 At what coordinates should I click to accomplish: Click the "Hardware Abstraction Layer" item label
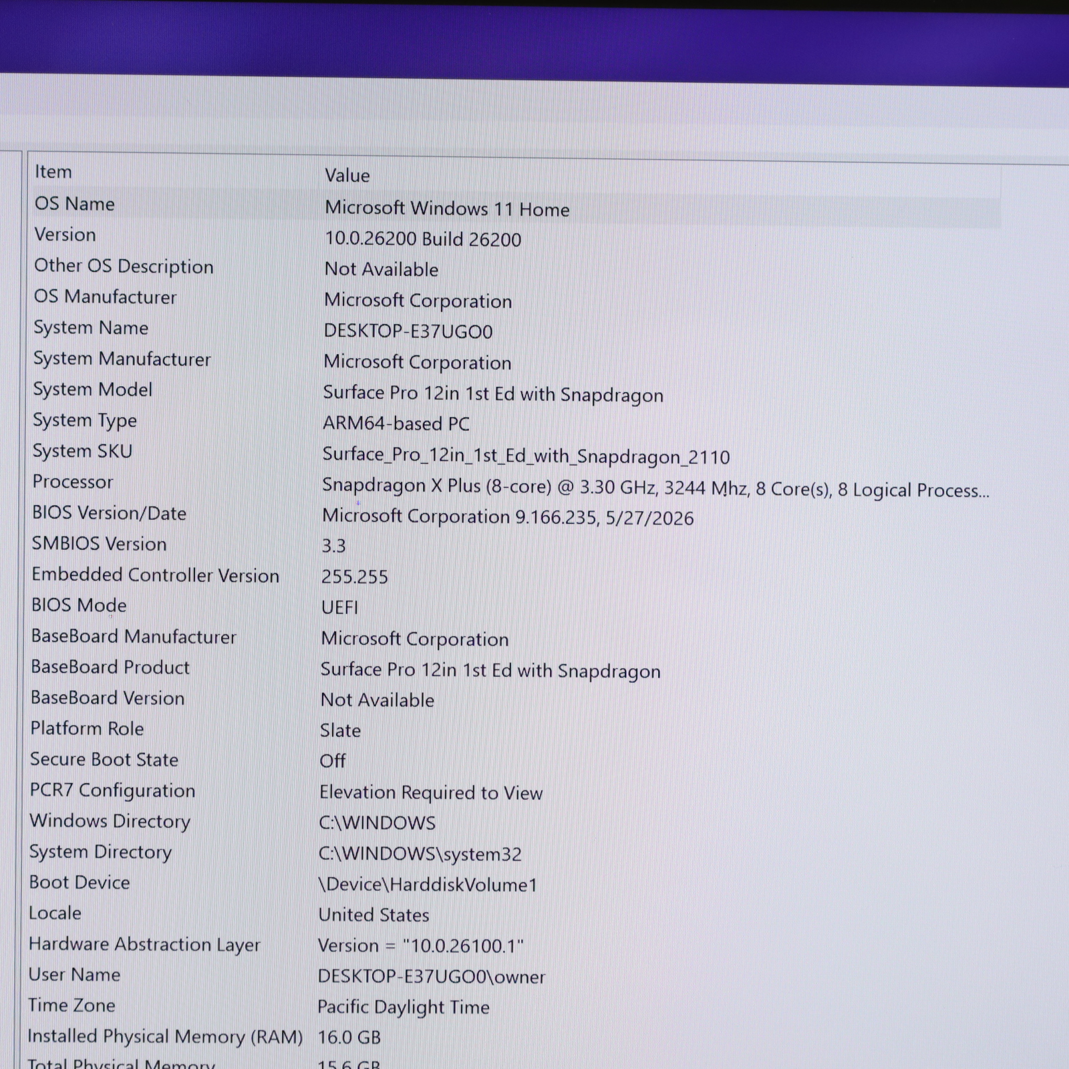[144, 945]
